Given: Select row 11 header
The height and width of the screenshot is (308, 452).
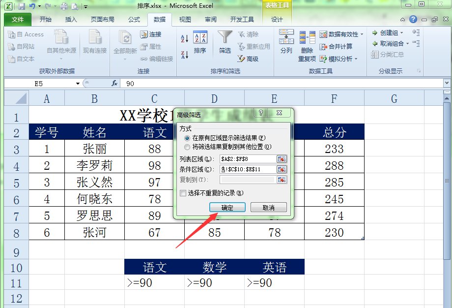Looking at the screenshot, I should (x=16, y=282).
